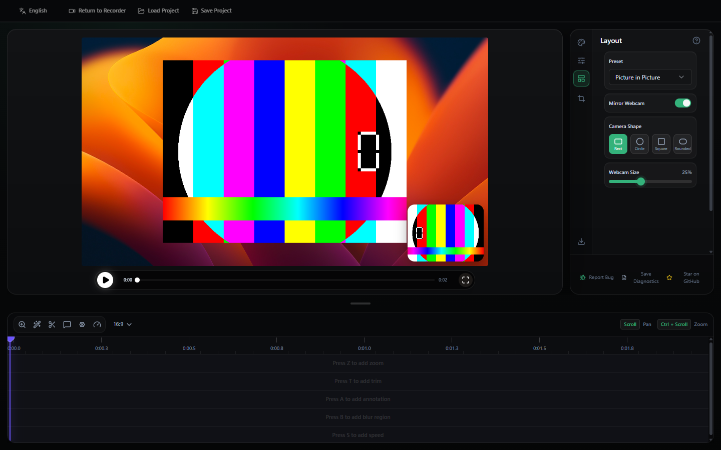Select Rounded camera shape
721x450 pixels.
682,144
